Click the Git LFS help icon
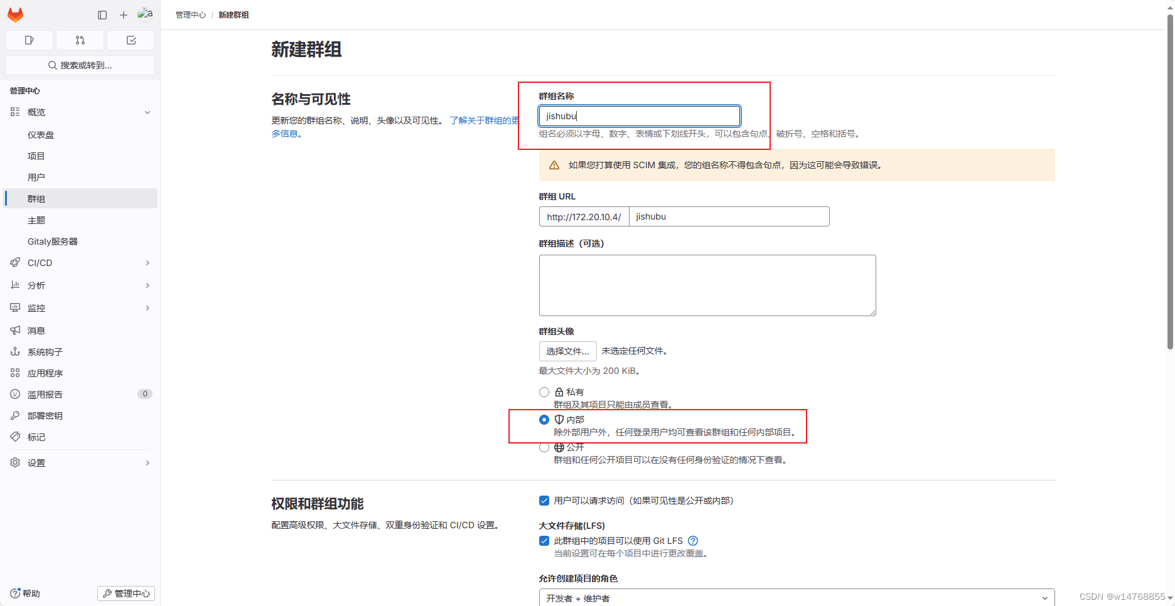The width and height of the screenshot is (1175, 606). click(x=693, y=541)
